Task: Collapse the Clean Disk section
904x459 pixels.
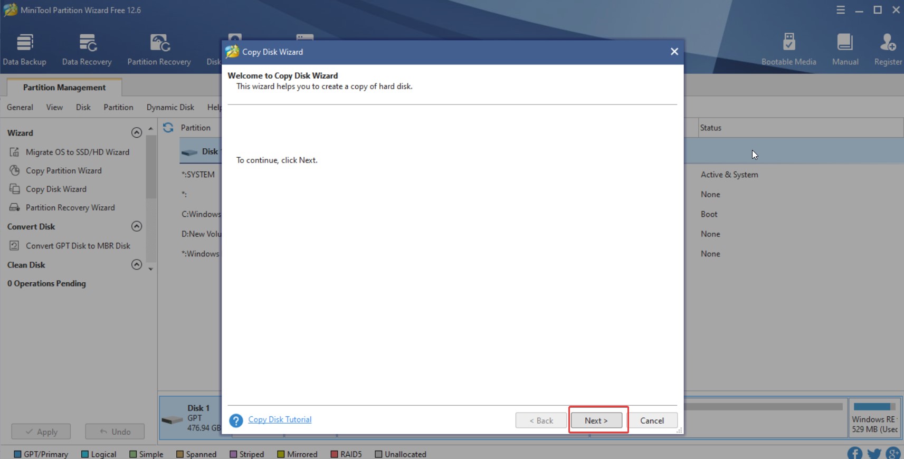Action: 137,264
